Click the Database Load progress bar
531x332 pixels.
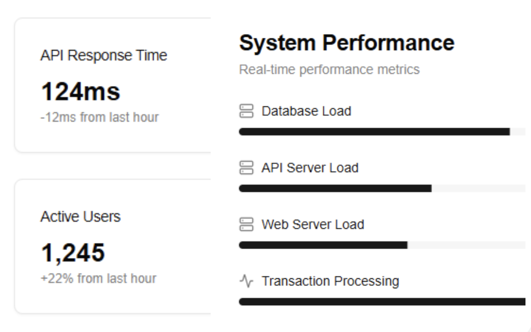pyautogui.click(x=382, y=132)
